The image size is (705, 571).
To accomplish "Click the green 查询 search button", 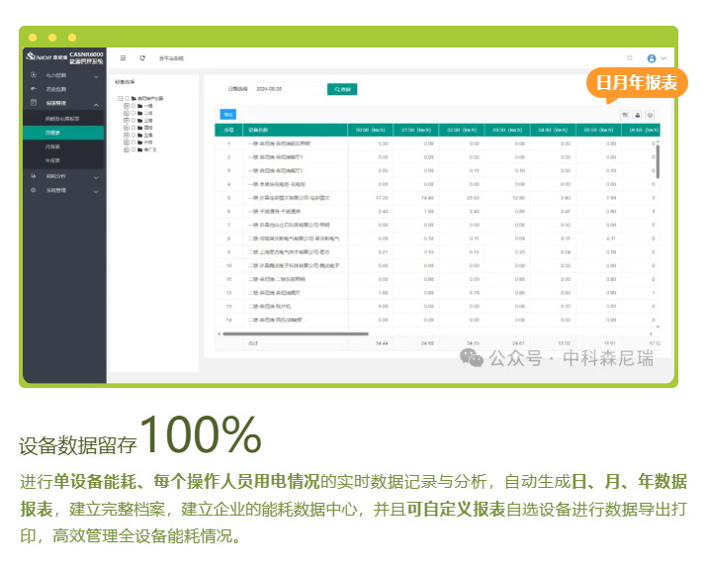I will pos(342,89).
